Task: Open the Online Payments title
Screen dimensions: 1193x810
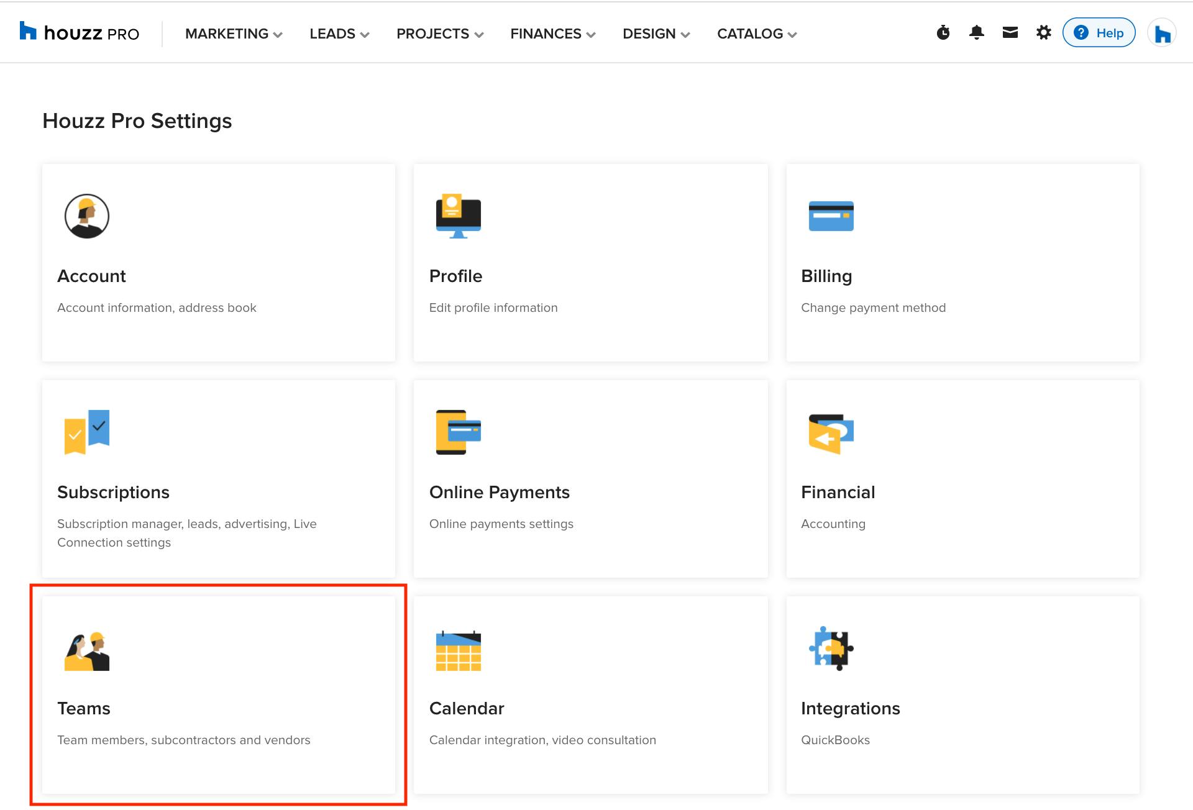Action: 500,492
